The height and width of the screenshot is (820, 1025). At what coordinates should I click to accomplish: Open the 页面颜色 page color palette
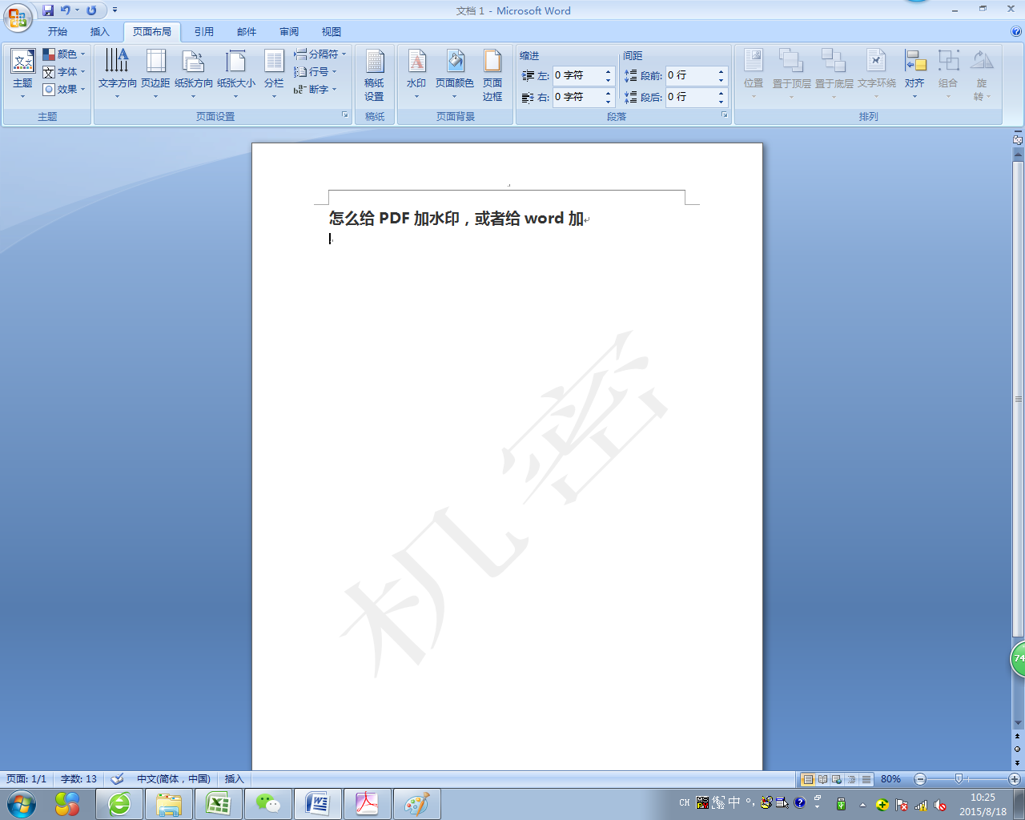[x=455, y=74]
